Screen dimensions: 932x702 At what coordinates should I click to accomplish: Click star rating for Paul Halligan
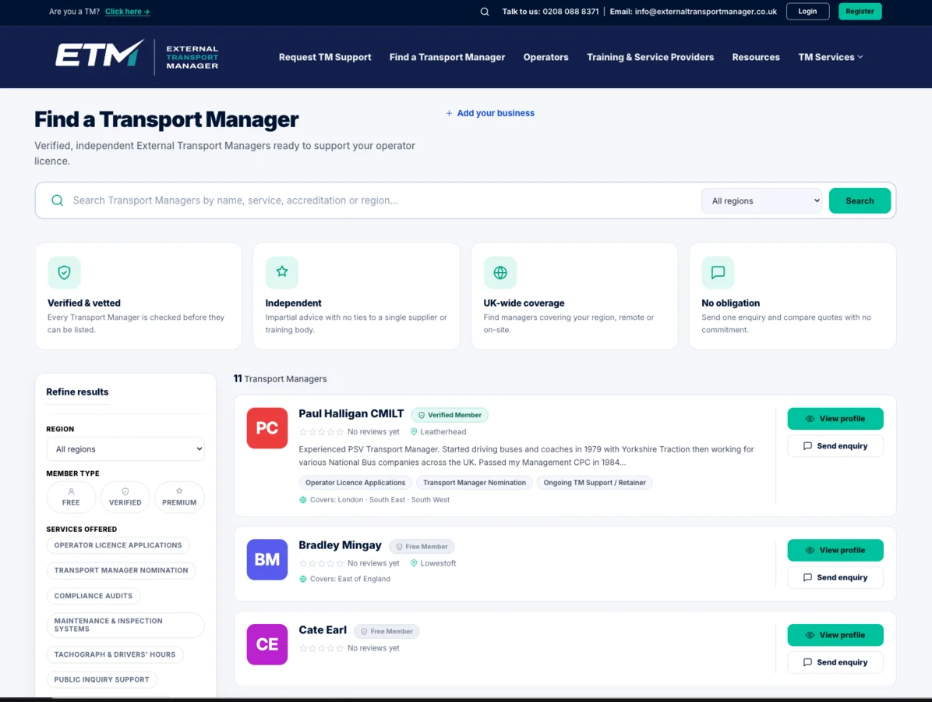tap(321, 432)
